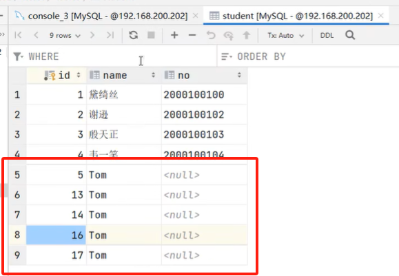Delete row with minus icon
This screenshot has height=276, width=399.
pos(192,35)
